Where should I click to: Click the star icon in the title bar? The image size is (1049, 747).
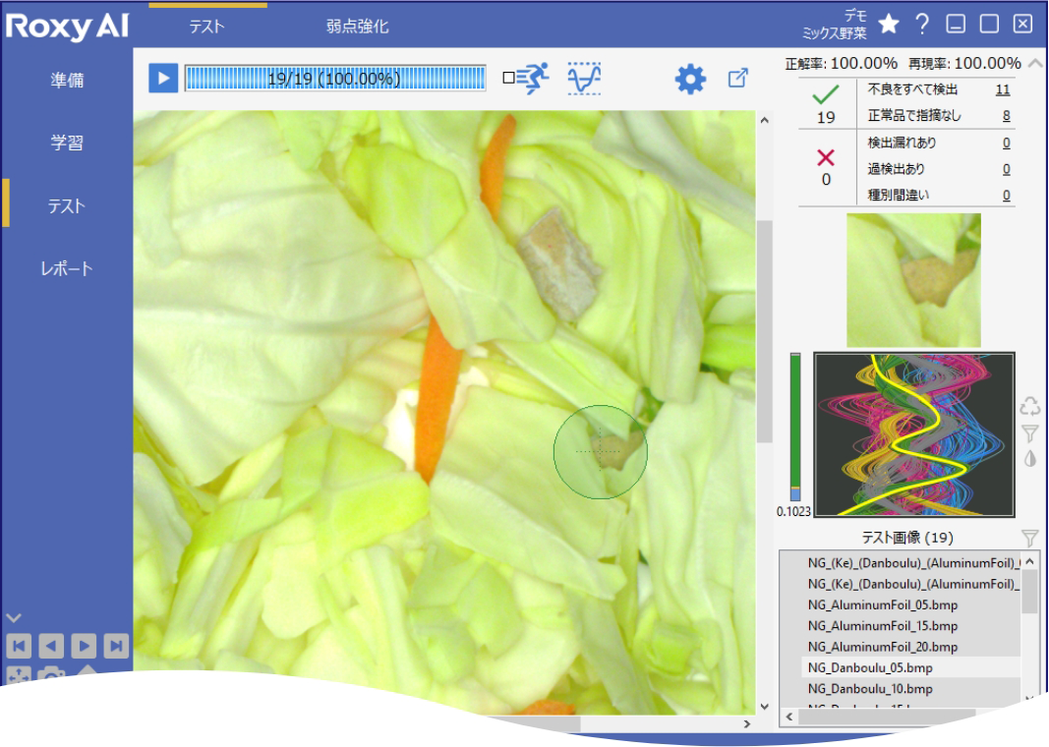(x=889, y=24)
